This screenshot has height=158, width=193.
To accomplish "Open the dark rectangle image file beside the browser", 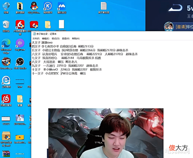I will coord(20,82).
